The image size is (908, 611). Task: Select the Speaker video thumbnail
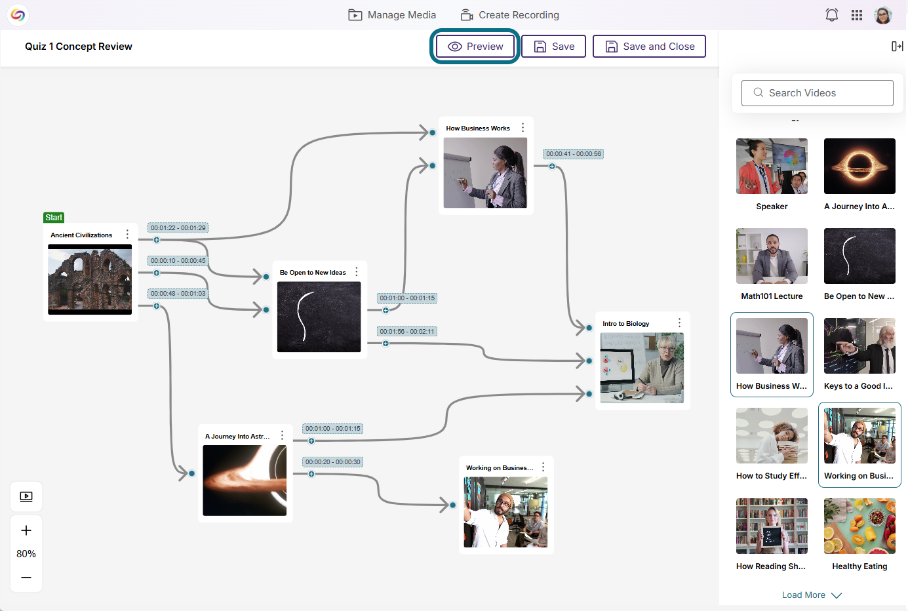tap(772, 166)
